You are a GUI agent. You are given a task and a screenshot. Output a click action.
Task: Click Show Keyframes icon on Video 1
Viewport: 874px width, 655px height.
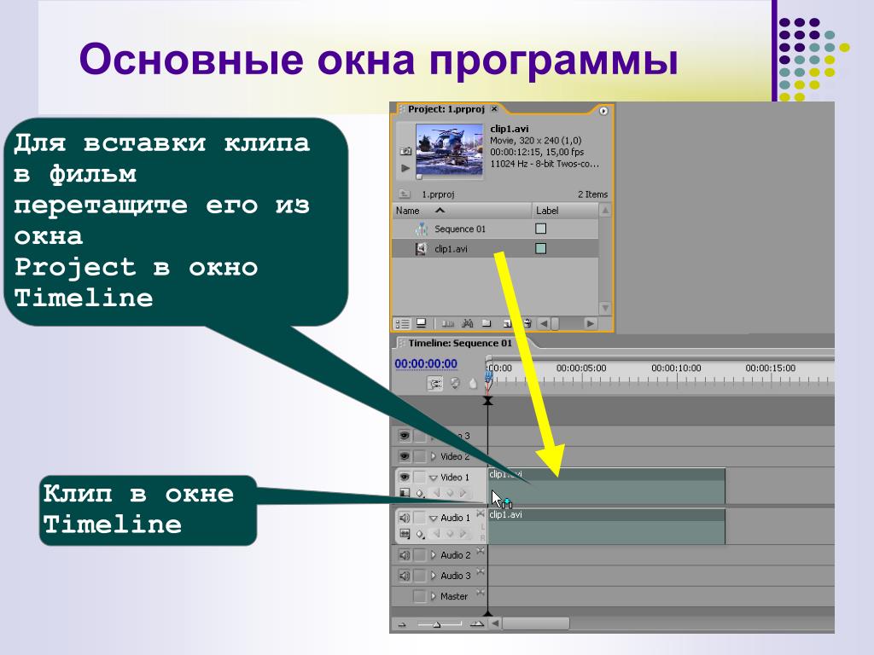pyautogui.click(x=420, y=494)
